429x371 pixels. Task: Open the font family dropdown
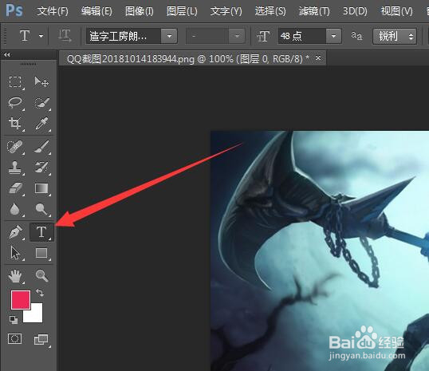tap(169, 36)
